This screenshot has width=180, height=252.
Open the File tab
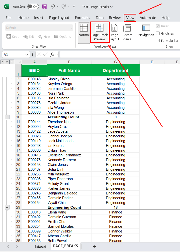(x=8, y=18)
